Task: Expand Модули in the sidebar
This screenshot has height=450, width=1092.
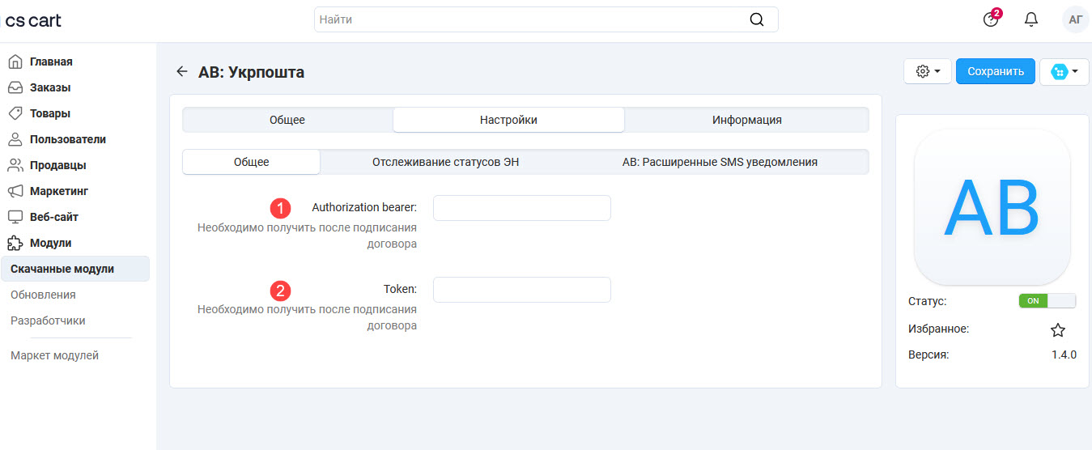Action: pos(51,243)
